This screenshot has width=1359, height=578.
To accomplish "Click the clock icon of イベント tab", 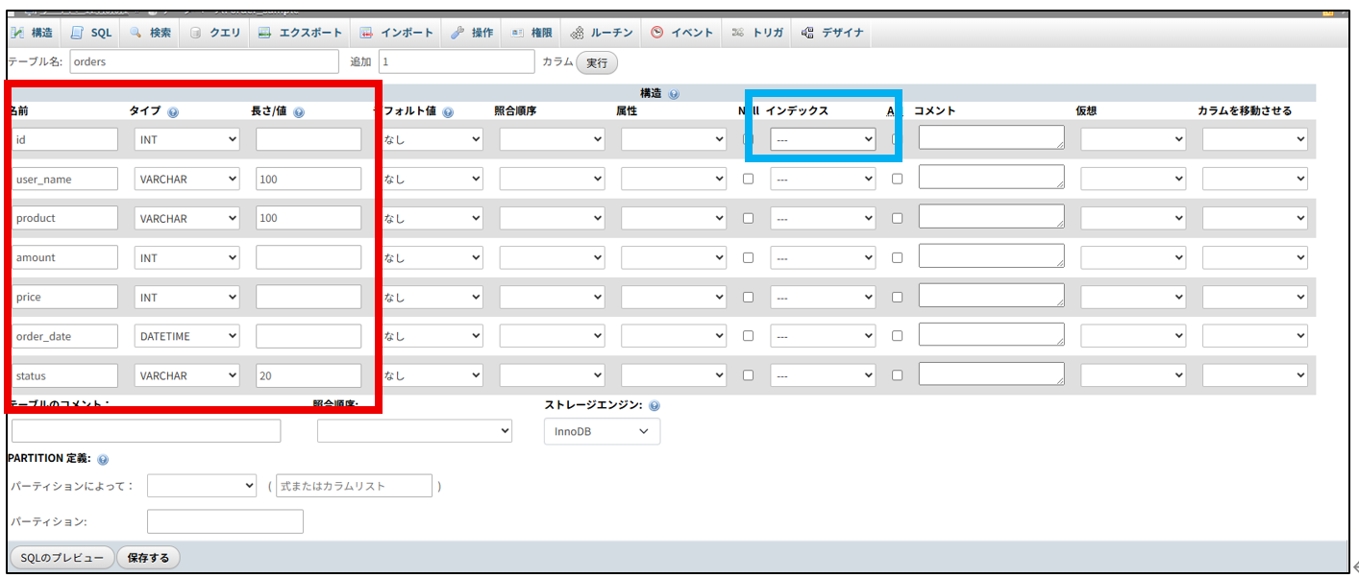I will [657, 33].
